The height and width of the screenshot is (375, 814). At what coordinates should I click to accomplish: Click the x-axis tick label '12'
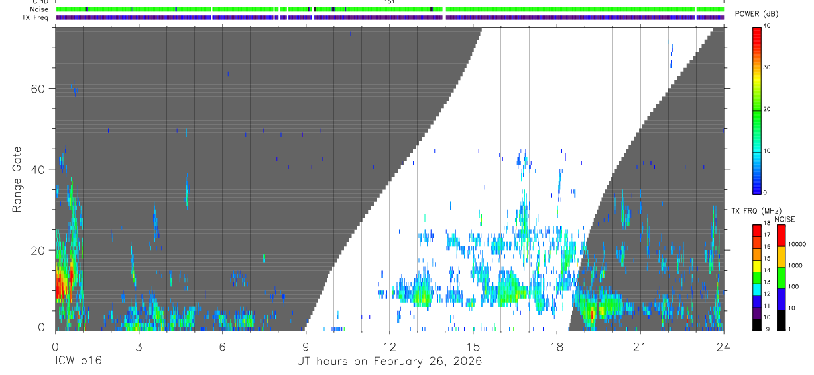pos(389,347)
